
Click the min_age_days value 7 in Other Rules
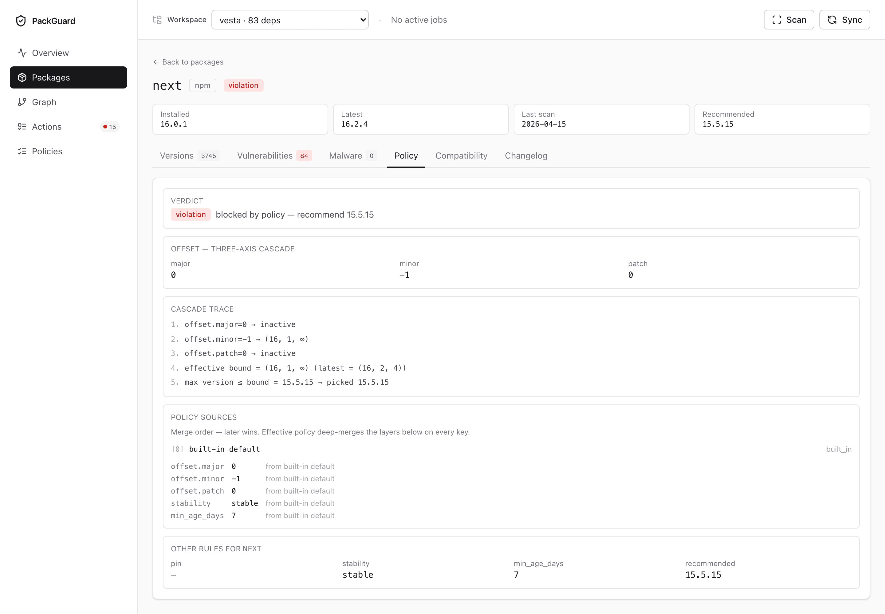(x=516, y=575)
